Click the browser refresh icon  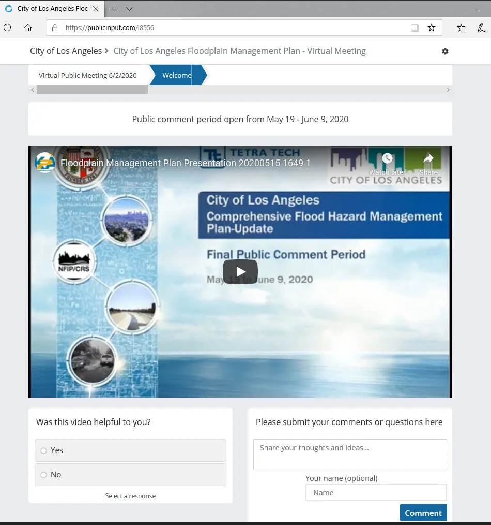coord(7,27)
